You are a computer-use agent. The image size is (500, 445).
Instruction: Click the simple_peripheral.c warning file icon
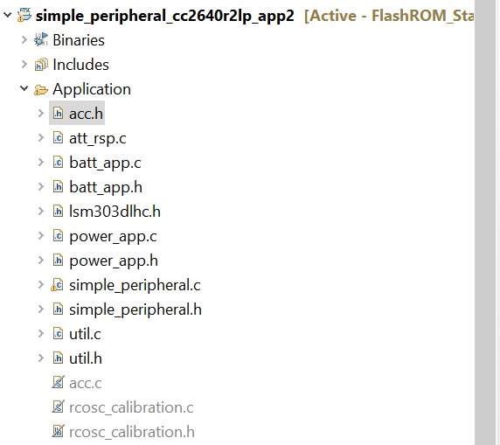pyautogui.click(x=58, y=285)
